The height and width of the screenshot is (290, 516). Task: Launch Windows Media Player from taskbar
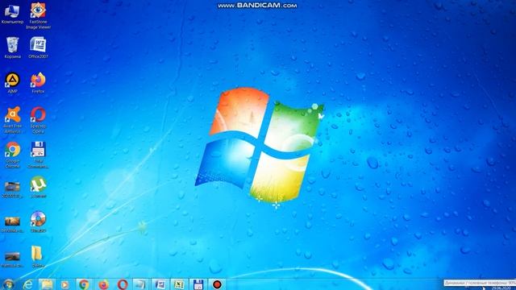(64, 284)
